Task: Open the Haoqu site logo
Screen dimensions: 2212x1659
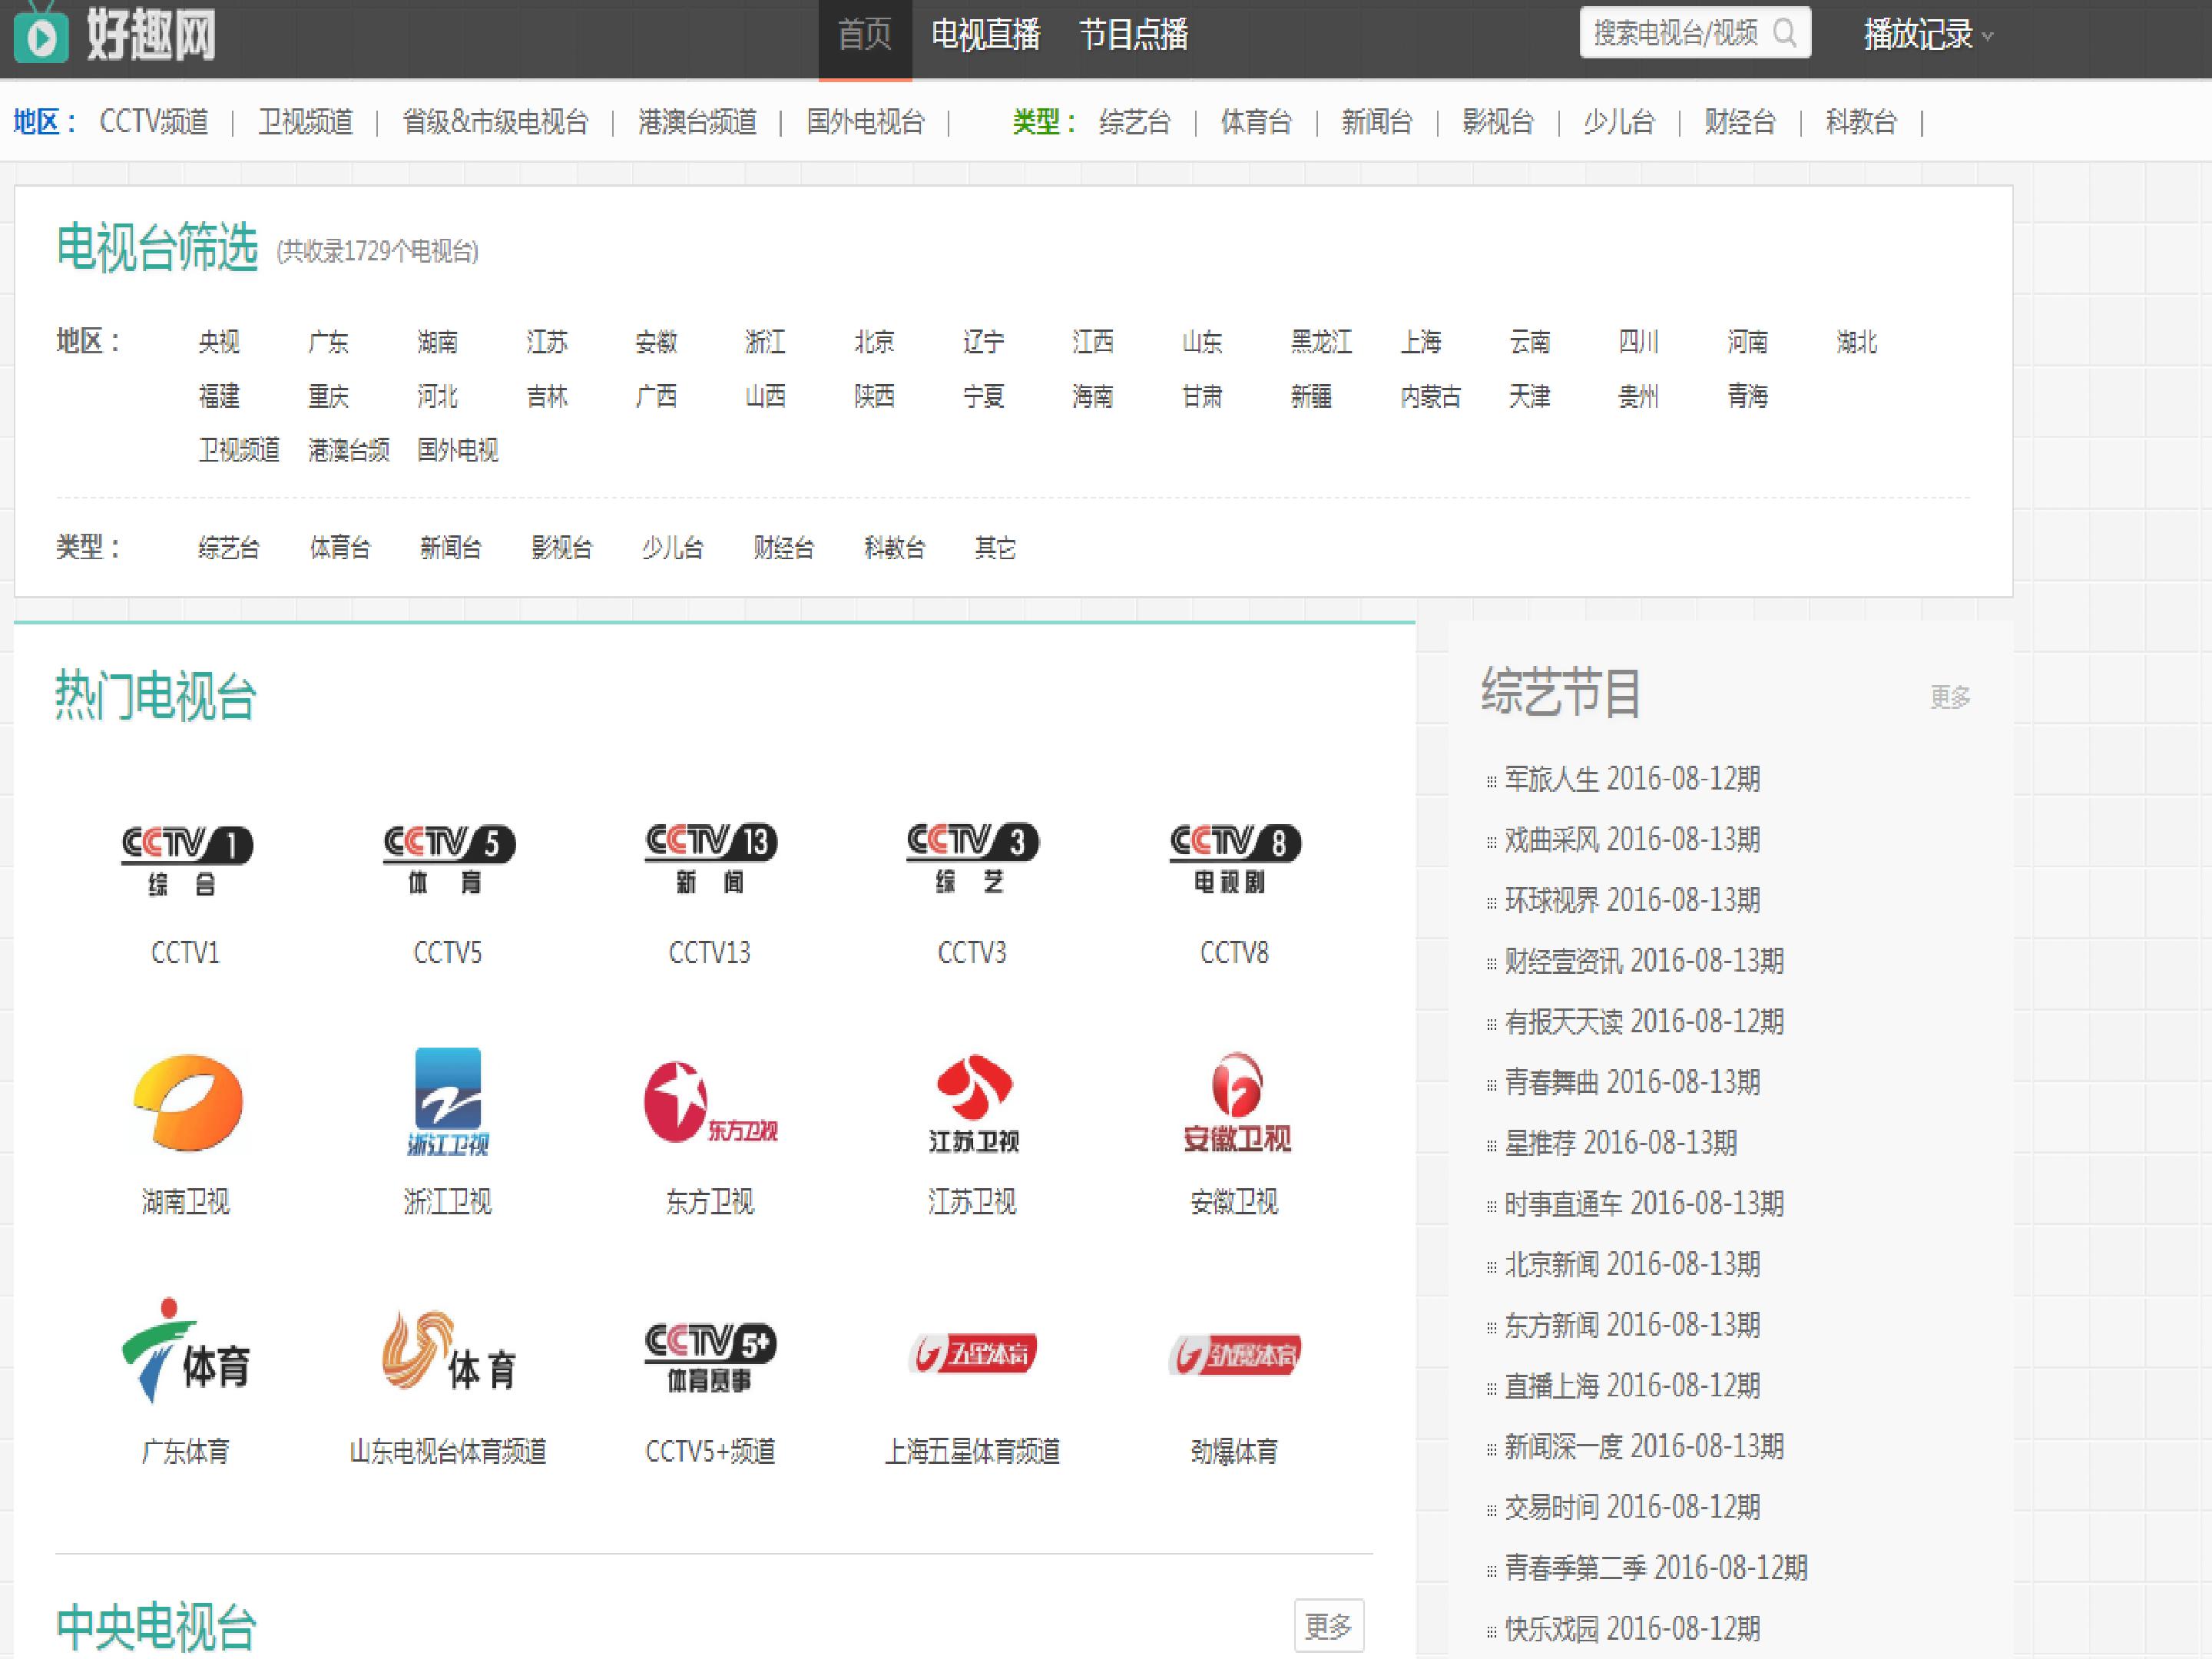Action: tap(116, 34)
